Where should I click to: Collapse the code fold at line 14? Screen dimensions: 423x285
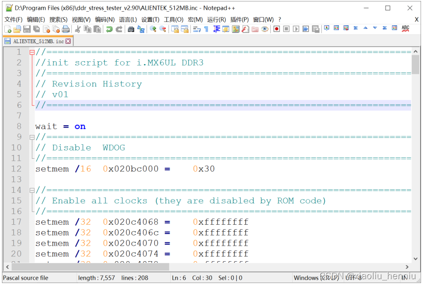tap(31, 190)
